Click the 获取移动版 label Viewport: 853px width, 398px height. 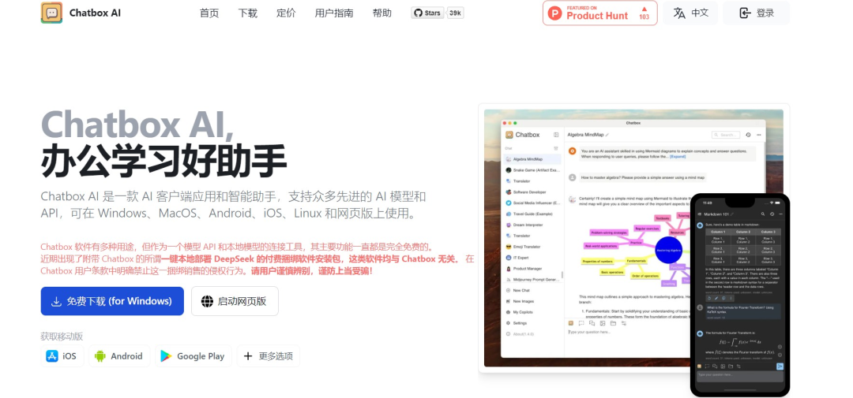62,337
